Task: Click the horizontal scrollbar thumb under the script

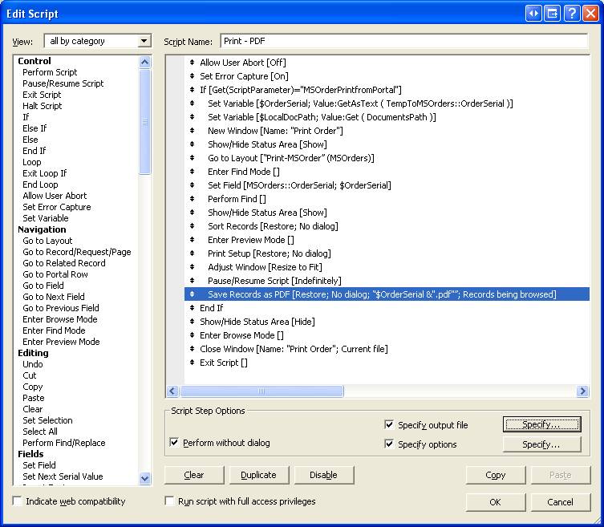Action: click(263, 391)
